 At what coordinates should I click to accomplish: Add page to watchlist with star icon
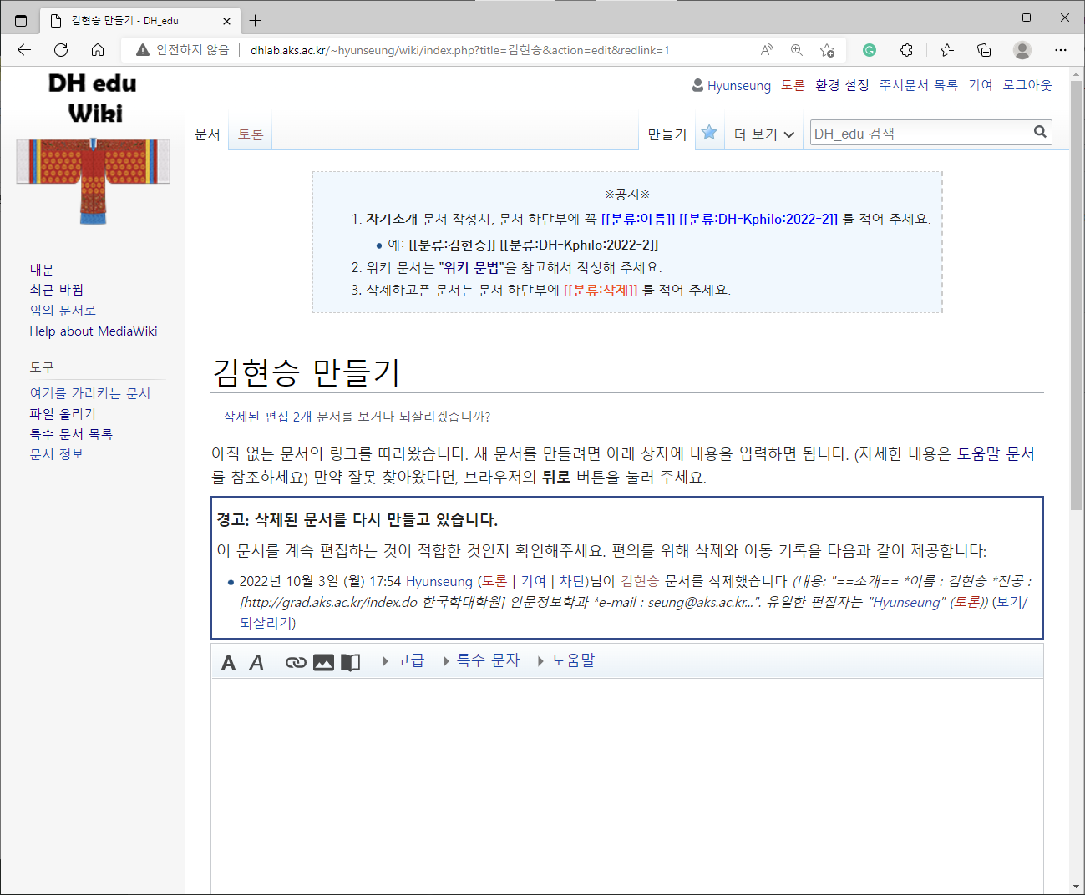[709, 133]
